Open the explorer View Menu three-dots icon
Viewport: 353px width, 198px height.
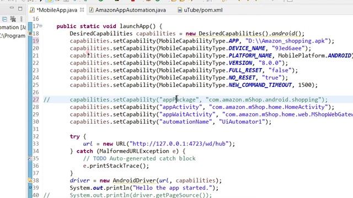point(22,19)
